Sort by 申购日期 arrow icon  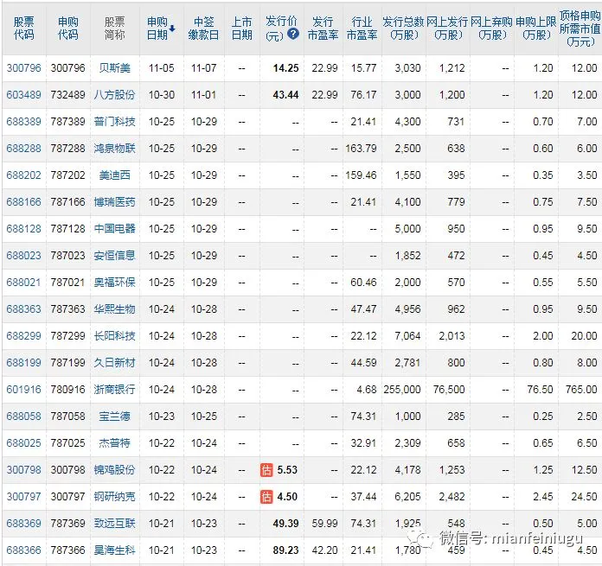pyautogui.click(x=172, y=29)
